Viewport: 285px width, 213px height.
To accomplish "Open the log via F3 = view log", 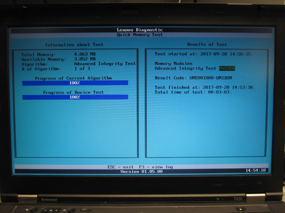I will coord(156,167).
